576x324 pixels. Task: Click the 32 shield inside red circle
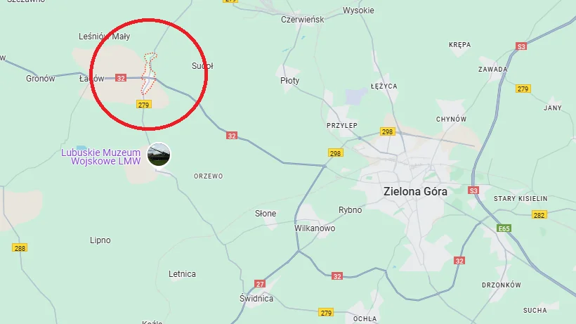pyautogui.click(x=121, y=78)
